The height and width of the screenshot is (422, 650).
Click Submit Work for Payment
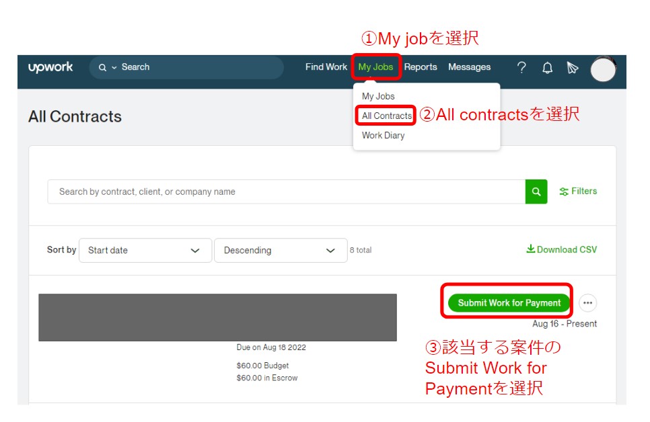pyautogui.click(x=509, y=303)
